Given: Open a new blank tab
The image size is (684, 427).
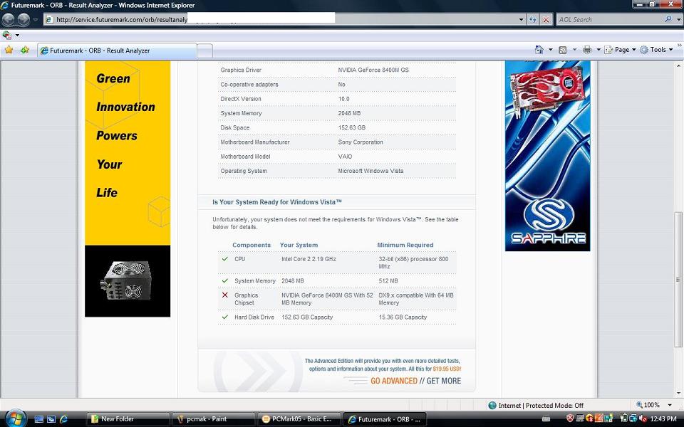Looking at the screenshot, I should pyautogui.click(x=204, y=51).
